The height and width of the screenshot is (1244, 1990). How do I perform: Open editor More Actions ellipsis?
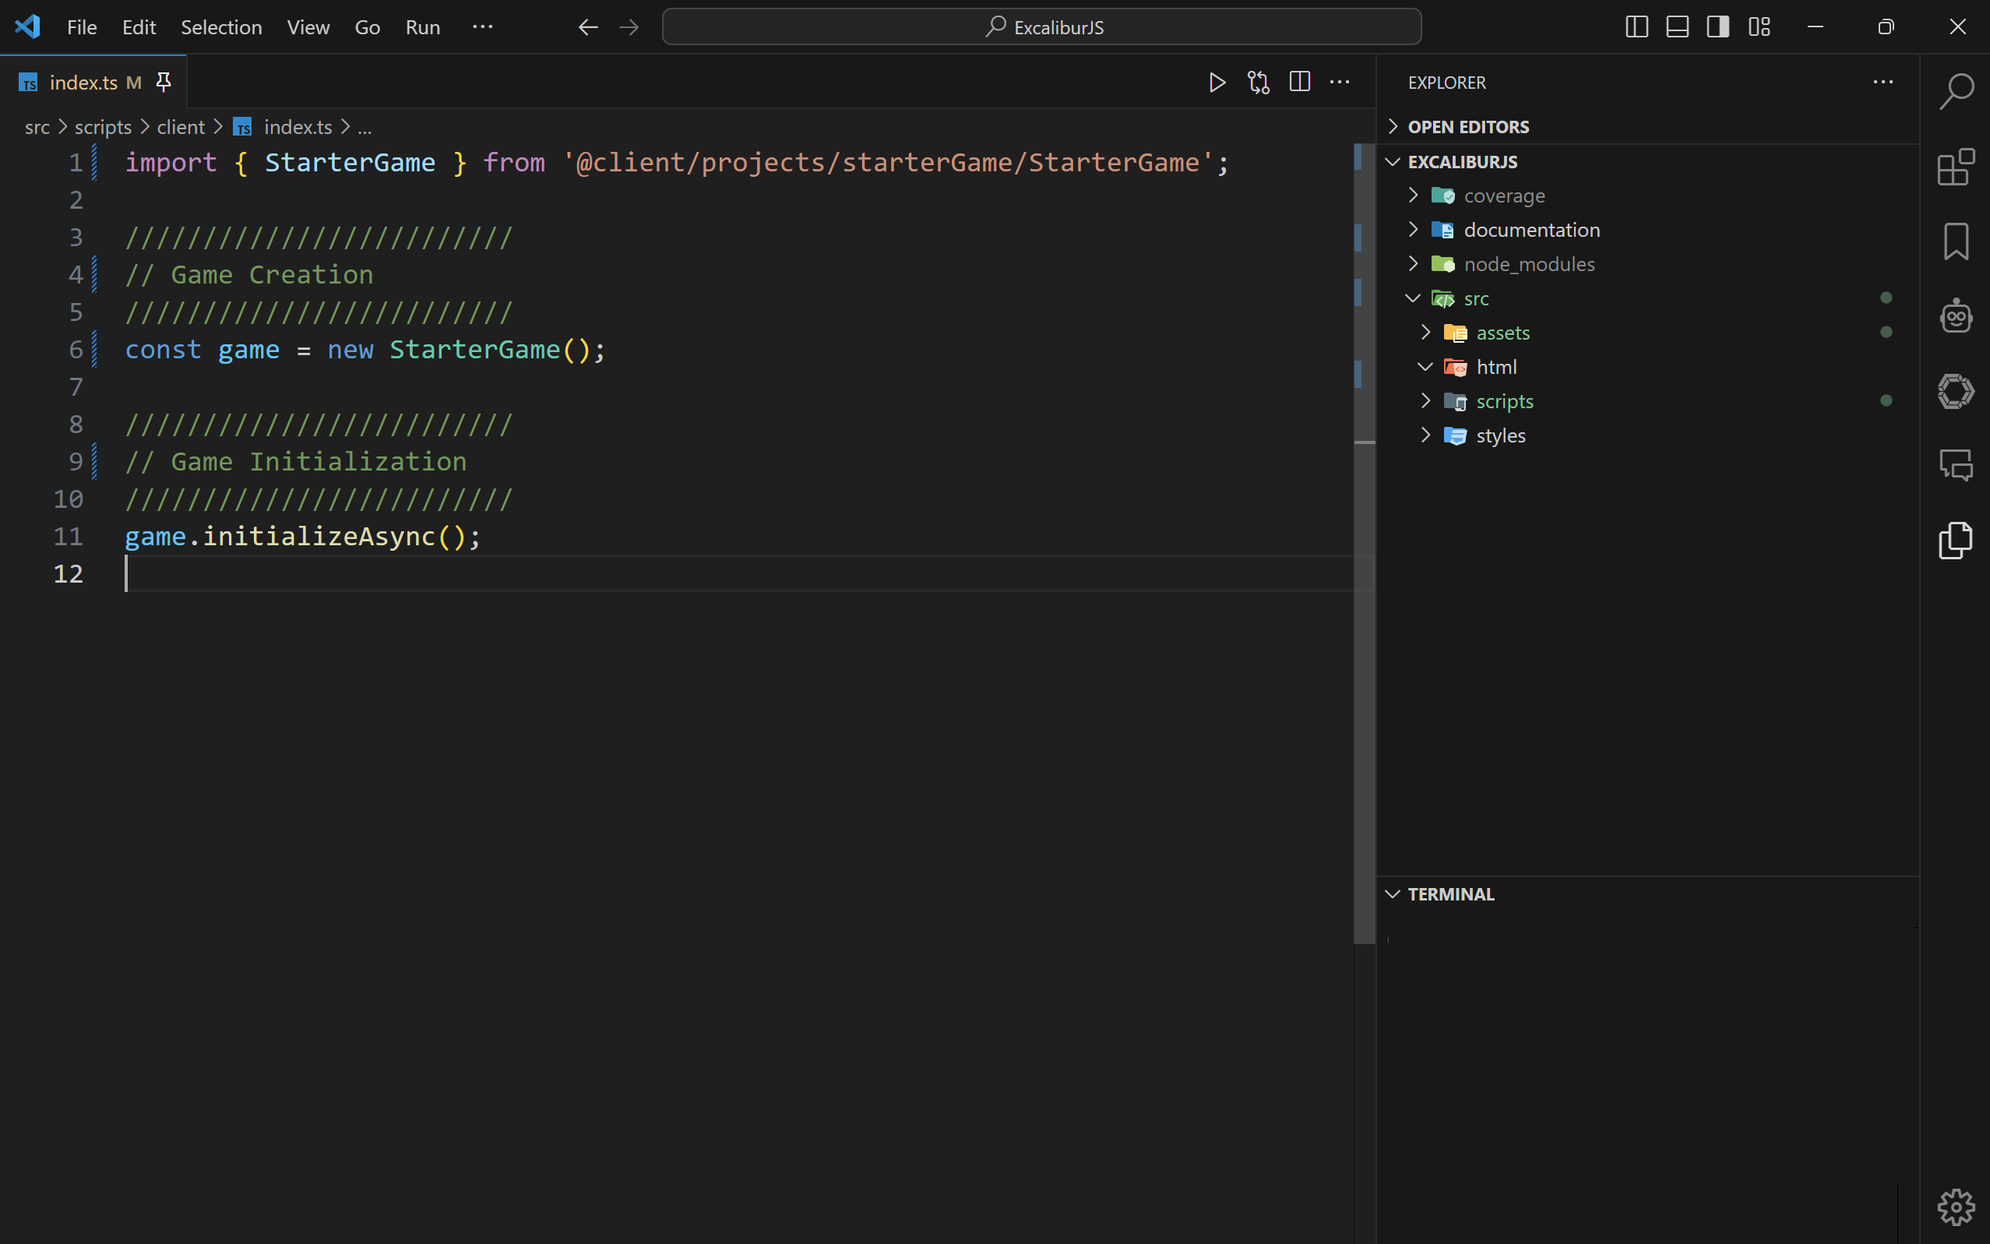point(1340,82)
